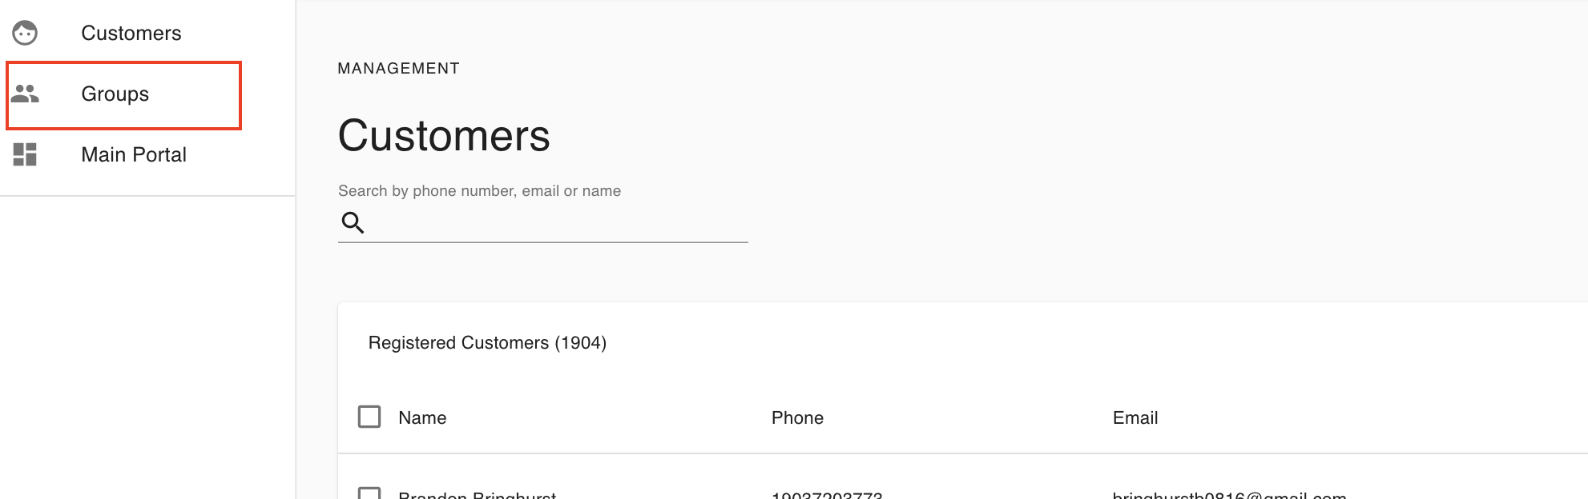This screenshot has height=499, width=1588.
Task: Sort by the Email column header
Action: (x=1135, y=417)
